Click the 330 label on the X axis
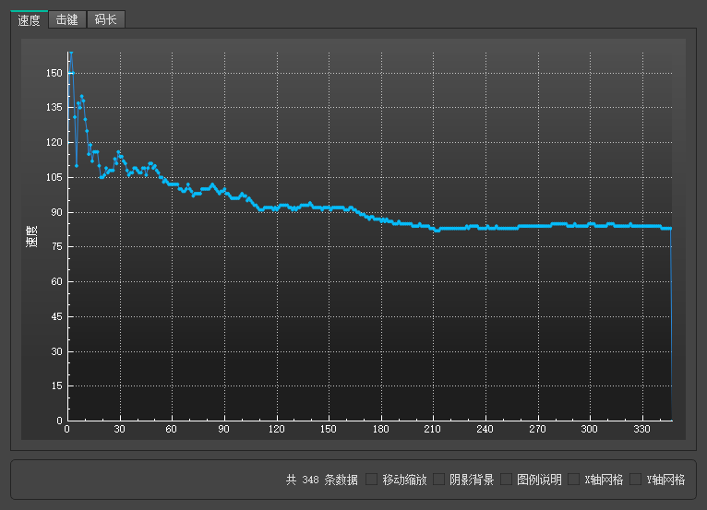The image size is (707, 510). pyautogui.click(x=644, y=430)
